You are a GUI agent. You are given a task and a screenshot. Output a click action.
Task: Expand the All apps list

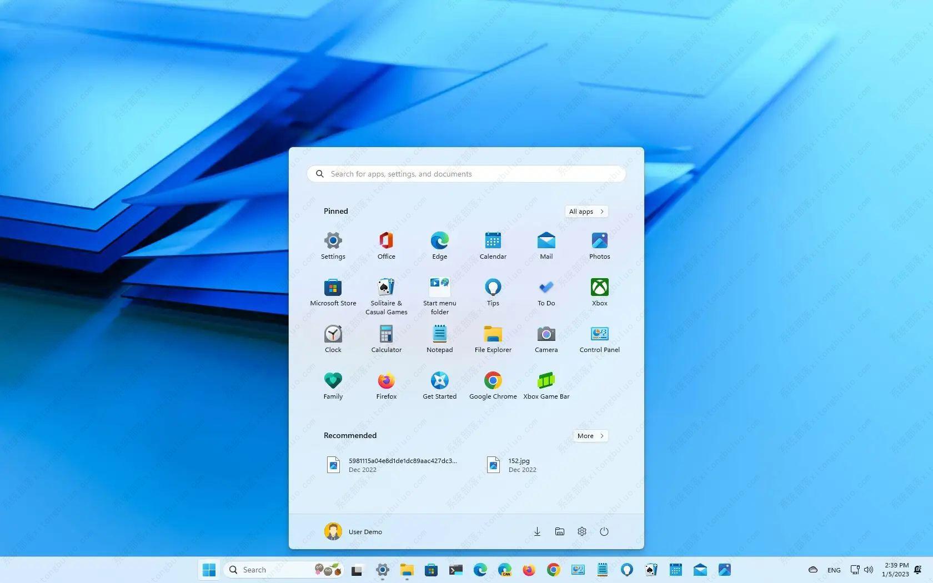pos(586,212)
